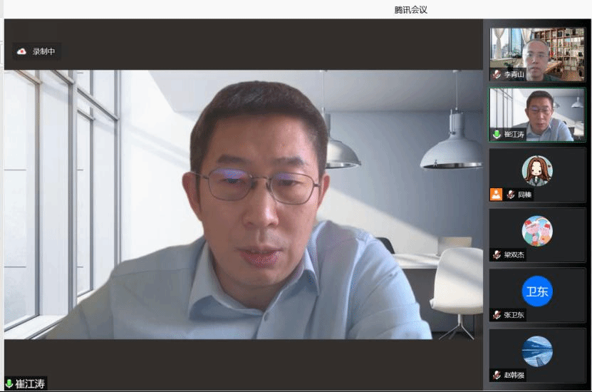
Task: Click 崔江涛's green microphone icon in sidebar
Action: [x=497, y=134]
